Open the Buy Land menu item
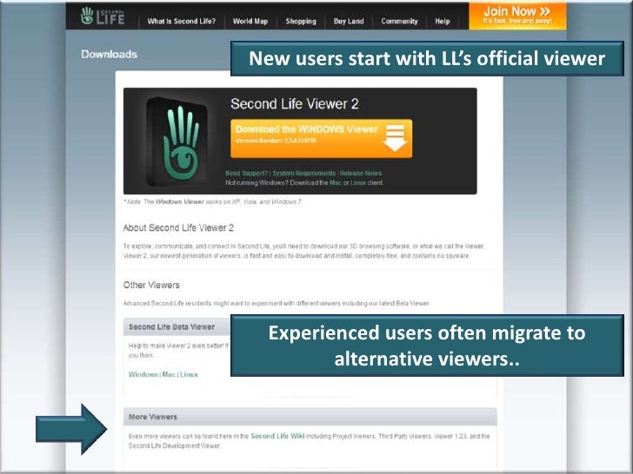Viewport: 633px width, 474px height. click(x=349, y=22)
